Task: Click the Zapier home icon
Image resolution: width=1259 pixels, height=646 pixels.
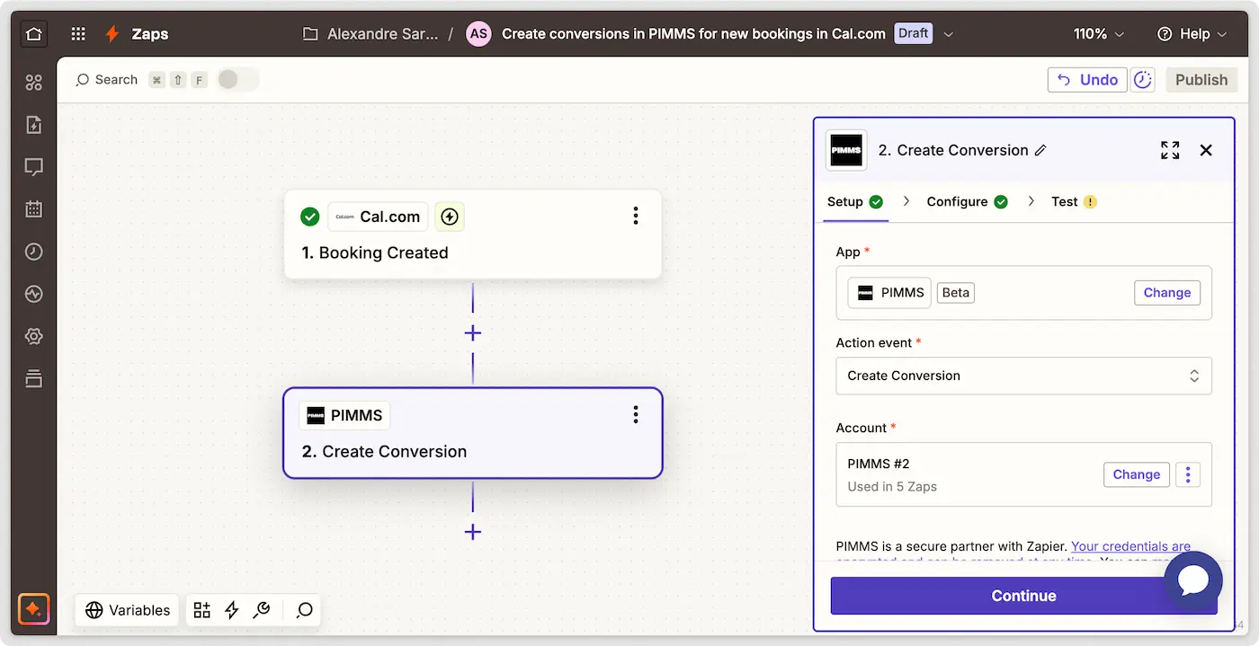Action: [34, 34]
